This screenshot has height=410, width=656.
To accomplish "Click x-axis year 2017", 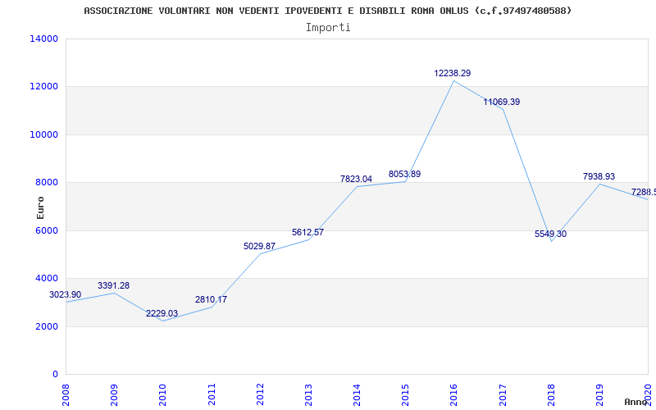I will [503, 394].
